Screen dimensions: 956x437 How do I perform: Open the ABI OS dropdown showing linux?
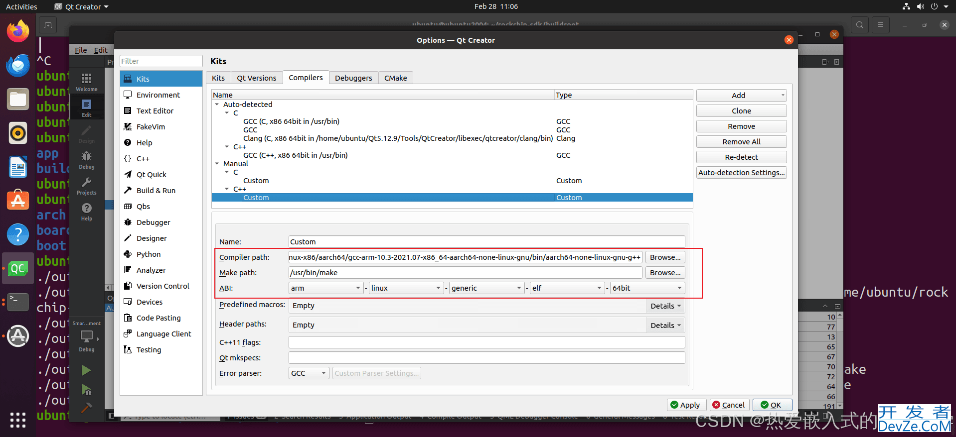pos(406,288)
